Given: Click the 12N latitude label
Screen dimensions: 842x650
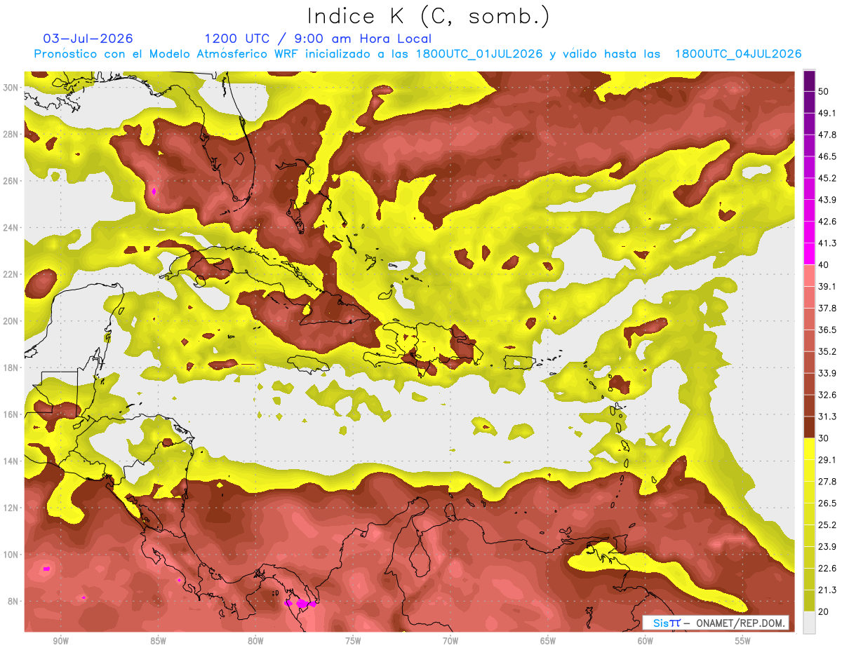Looking at the screenshot, I should pos(12,508).
